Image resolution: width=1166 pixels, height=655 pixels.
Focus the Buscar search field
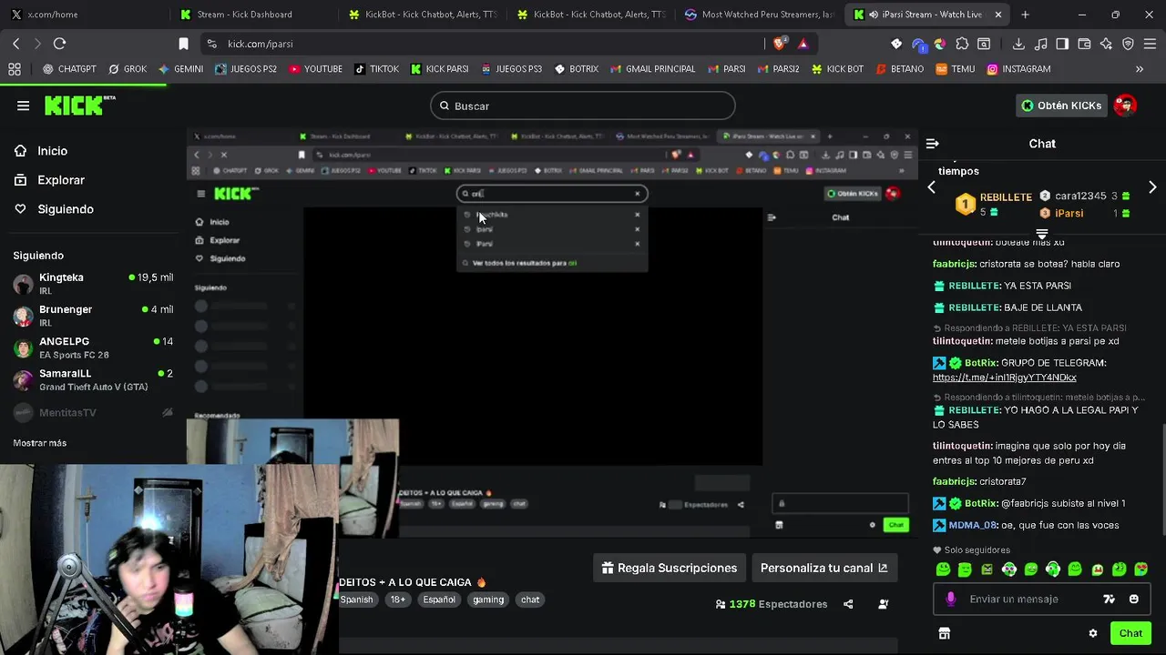point(583,106)
